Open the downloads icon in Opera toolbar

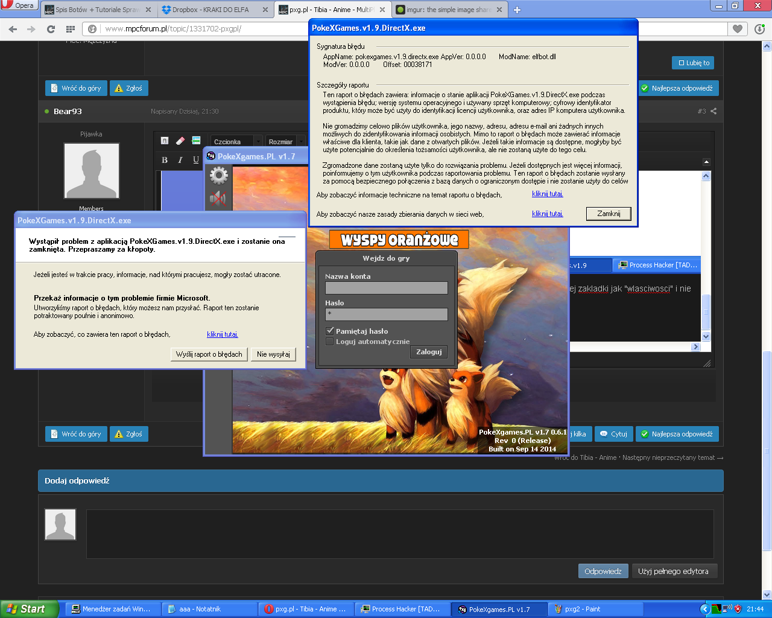760,29
